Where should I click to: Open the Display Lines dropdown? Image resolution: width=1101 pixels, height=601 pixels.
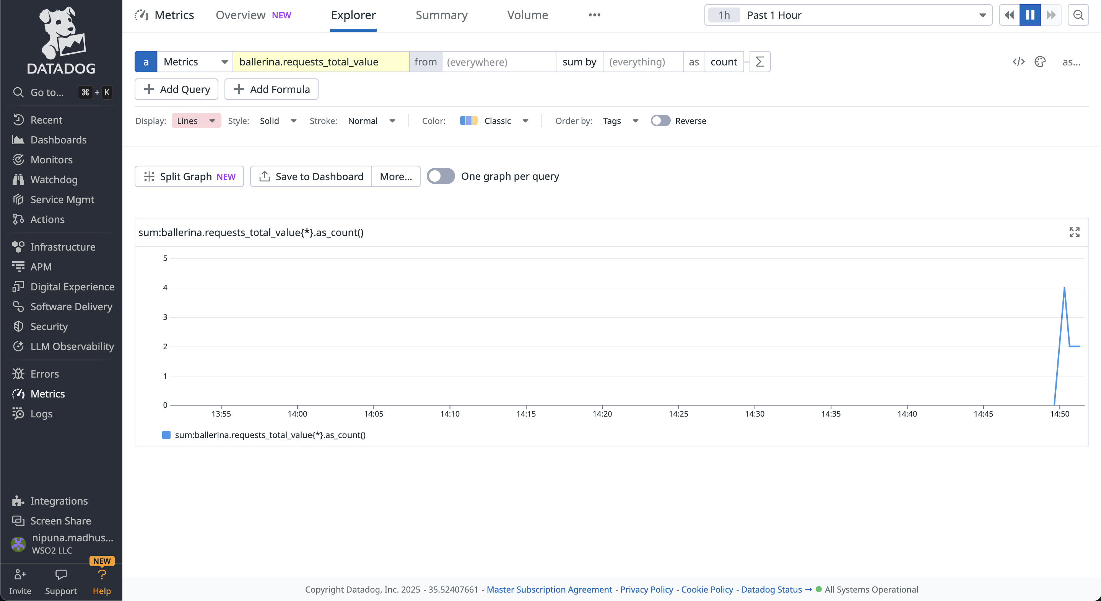[196, 121]
